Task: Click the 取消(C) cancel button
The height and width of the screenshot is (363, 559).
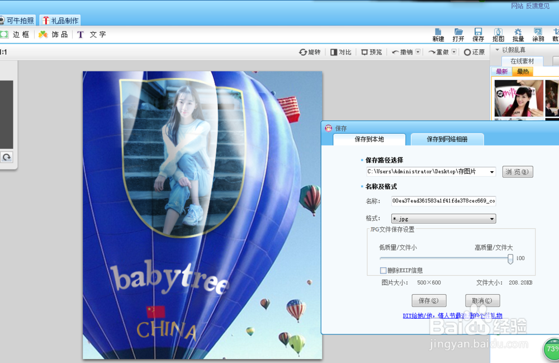Action: [482, 300]
